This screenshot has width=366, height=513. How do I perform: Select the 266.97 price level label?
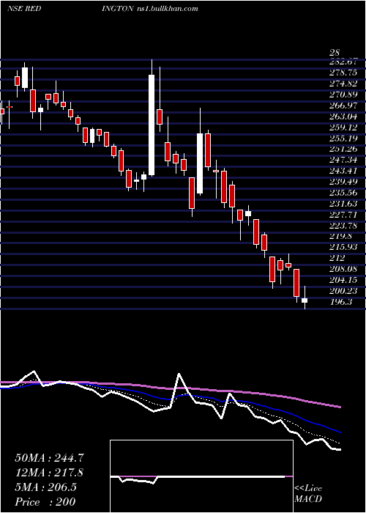(344, 106)
